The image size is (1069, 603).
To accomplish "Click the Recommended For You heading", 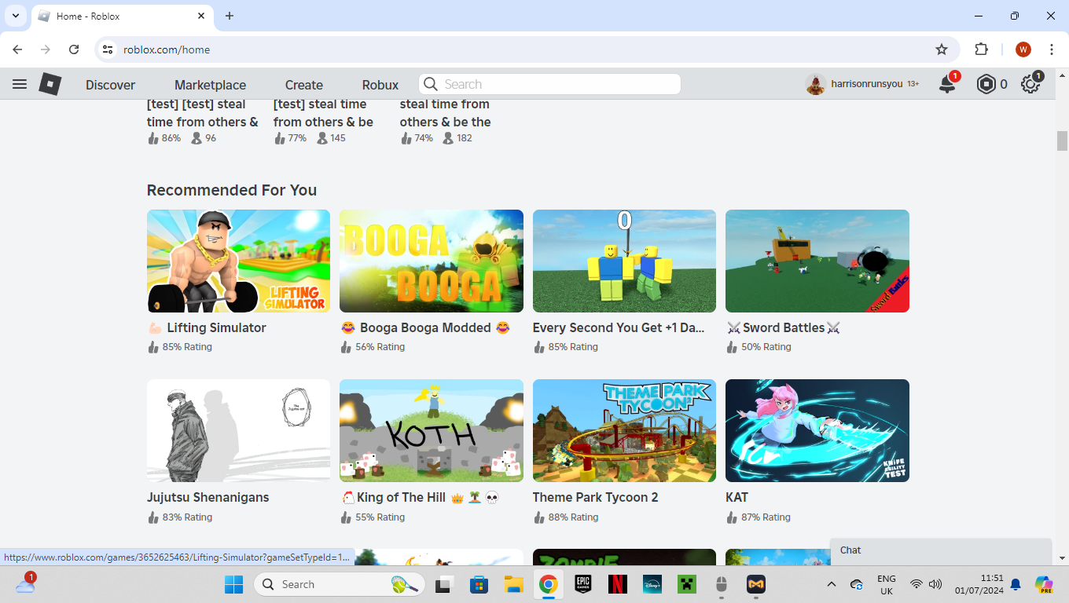I will coord(232,190).
